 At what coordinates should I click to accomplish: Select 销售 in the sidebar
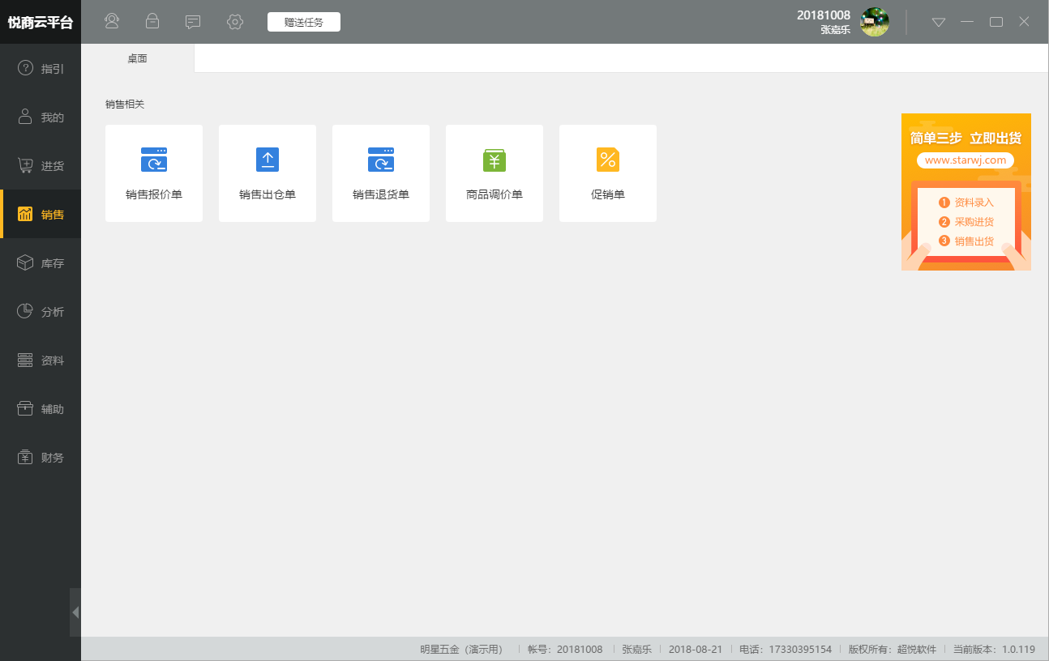pyautogui.click(x=41, y=215)
